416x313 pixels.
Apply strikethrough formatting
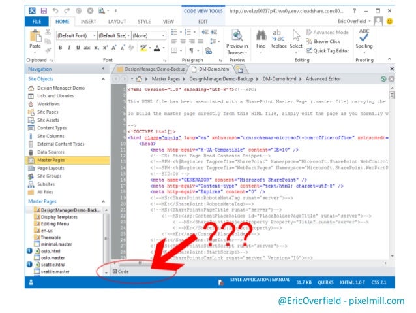point(87,48)
